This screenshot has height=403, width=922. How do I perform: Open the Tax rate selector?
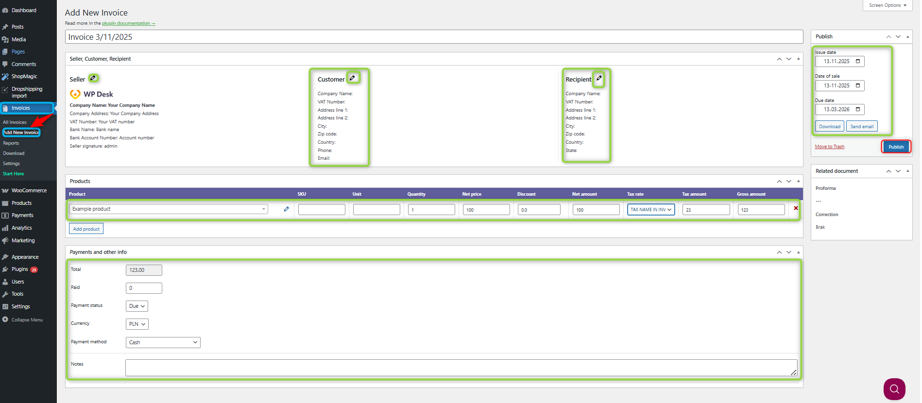650,210
